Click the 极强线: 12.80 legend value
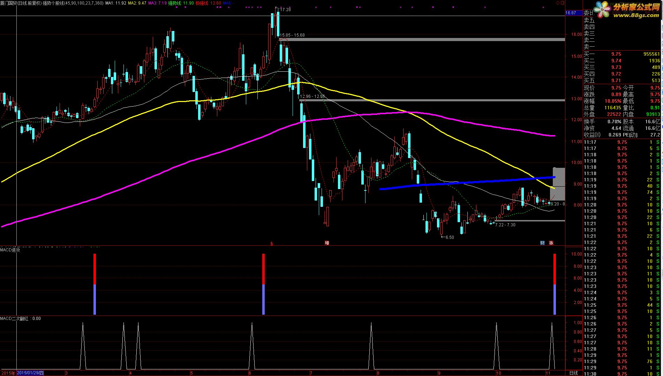 [x=208, y=3]
